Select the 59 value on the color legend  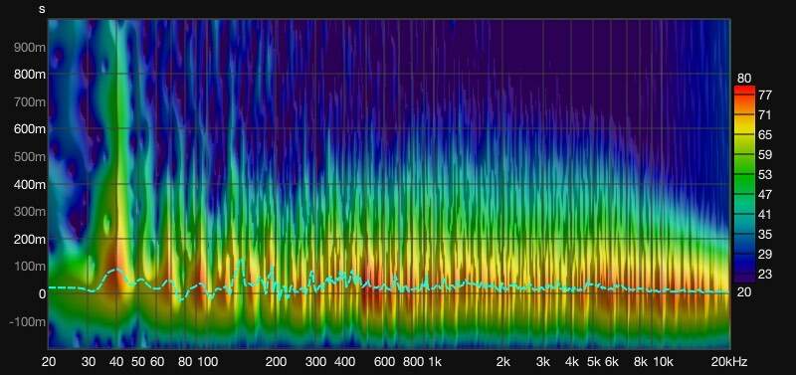pos(764,155)
